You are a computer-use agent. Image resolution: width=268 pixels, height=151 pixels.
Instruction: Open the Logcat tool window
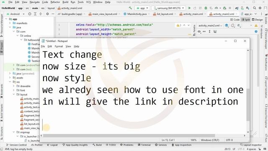[x=52, y=145]
